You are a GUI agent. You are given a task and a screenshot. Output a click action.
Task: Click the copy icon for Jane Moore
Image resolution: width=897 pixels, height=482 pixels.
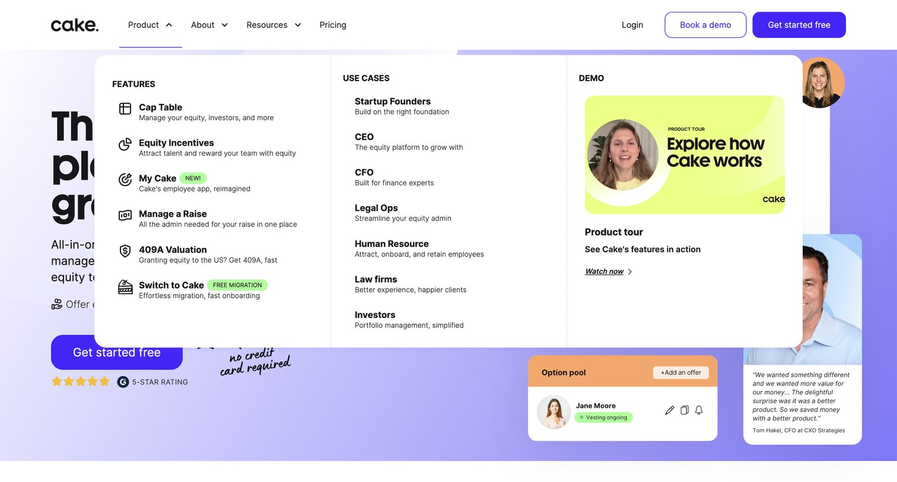point(685,410)
